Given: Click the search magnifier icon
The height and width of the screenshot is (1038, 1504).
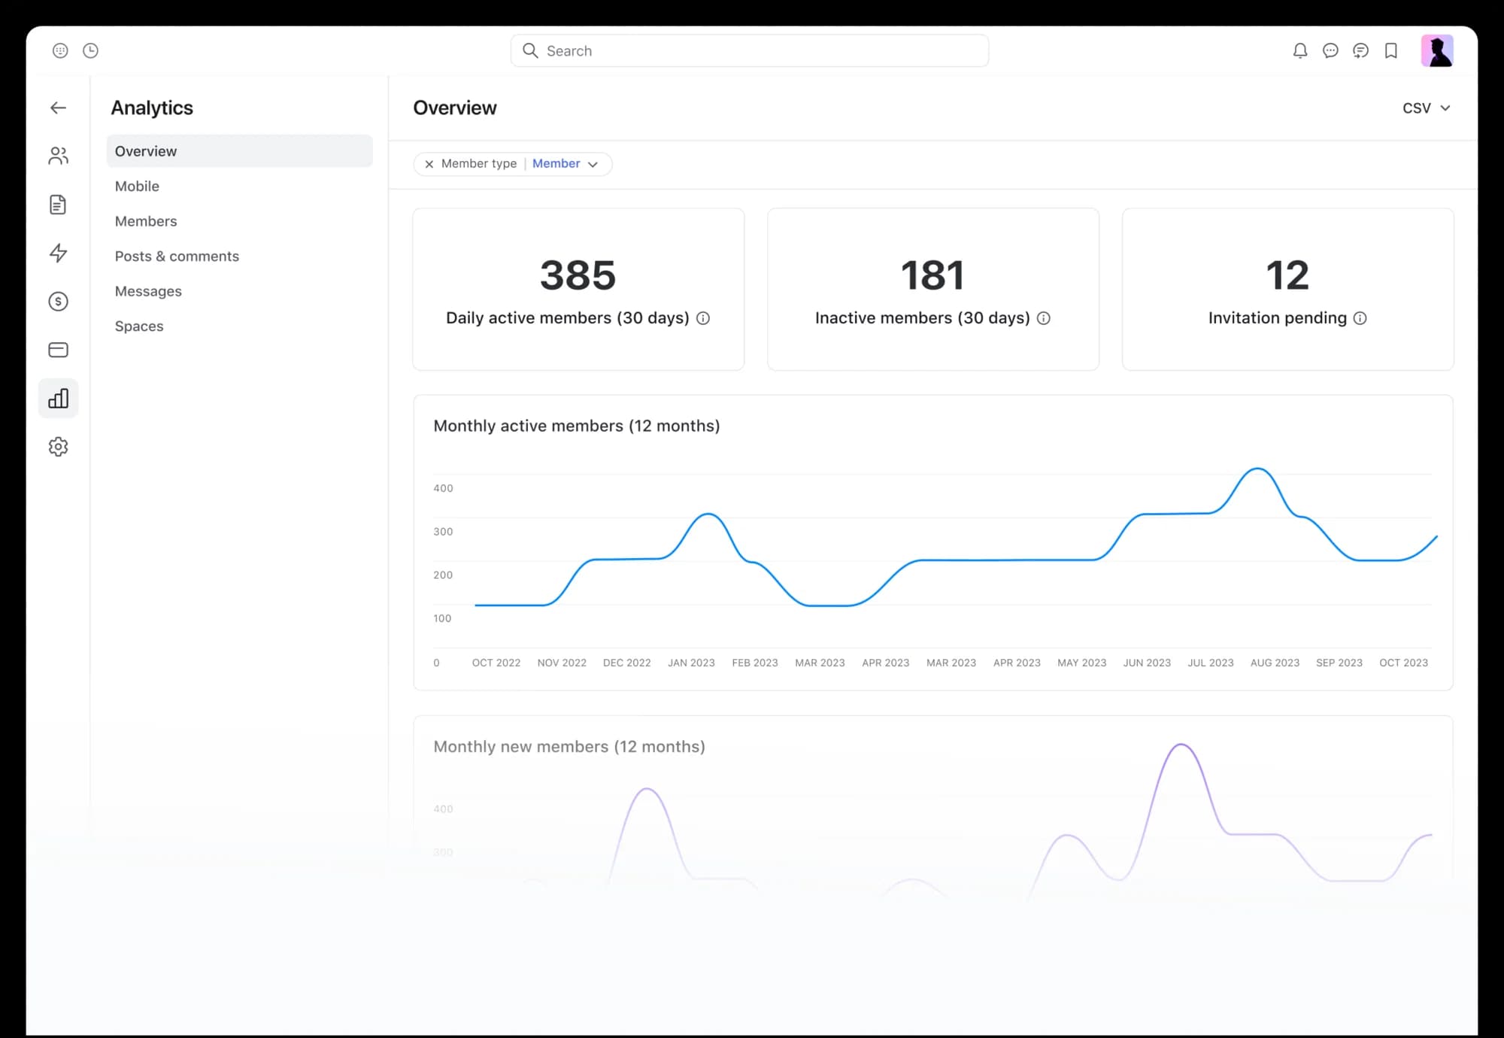Looking at the screenshot, I should tap(530, 50).
